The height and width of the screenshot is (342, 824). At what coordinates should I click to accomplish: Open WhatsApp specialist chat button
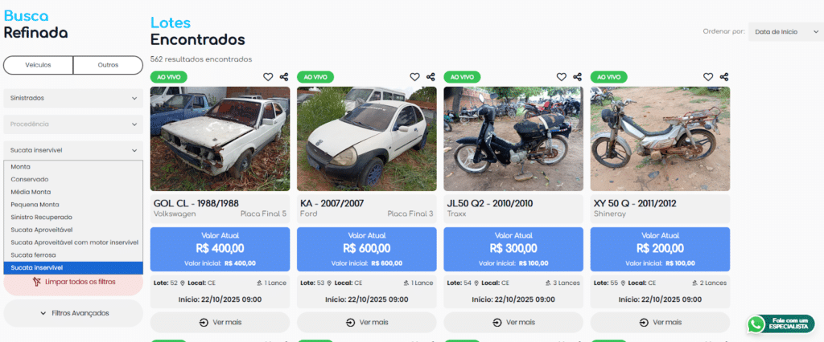780,324
